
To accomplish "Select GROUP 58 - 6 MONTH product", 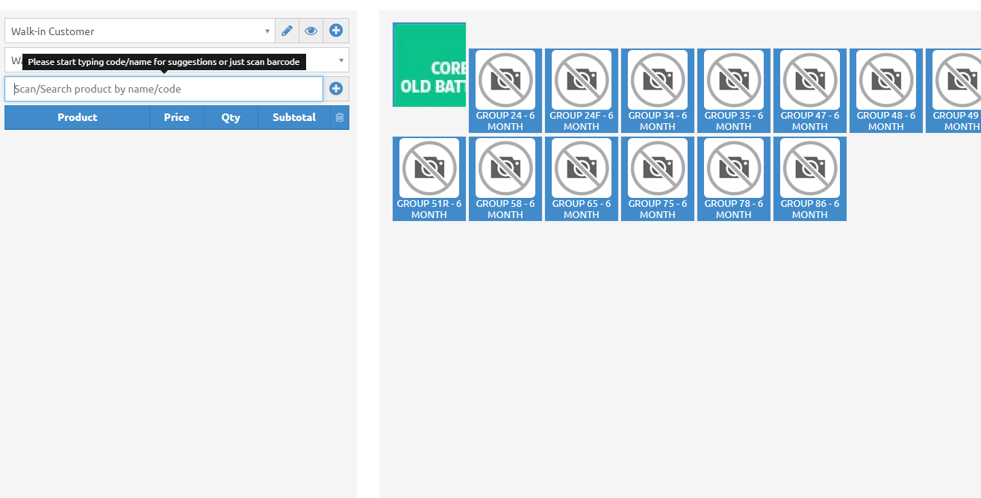I will click(x=505, y=178).
